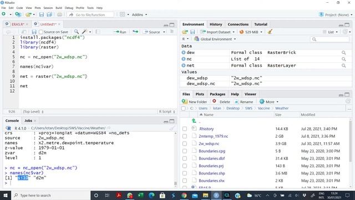
Task: Open the Addins dropdown
Action: [139, 14]
